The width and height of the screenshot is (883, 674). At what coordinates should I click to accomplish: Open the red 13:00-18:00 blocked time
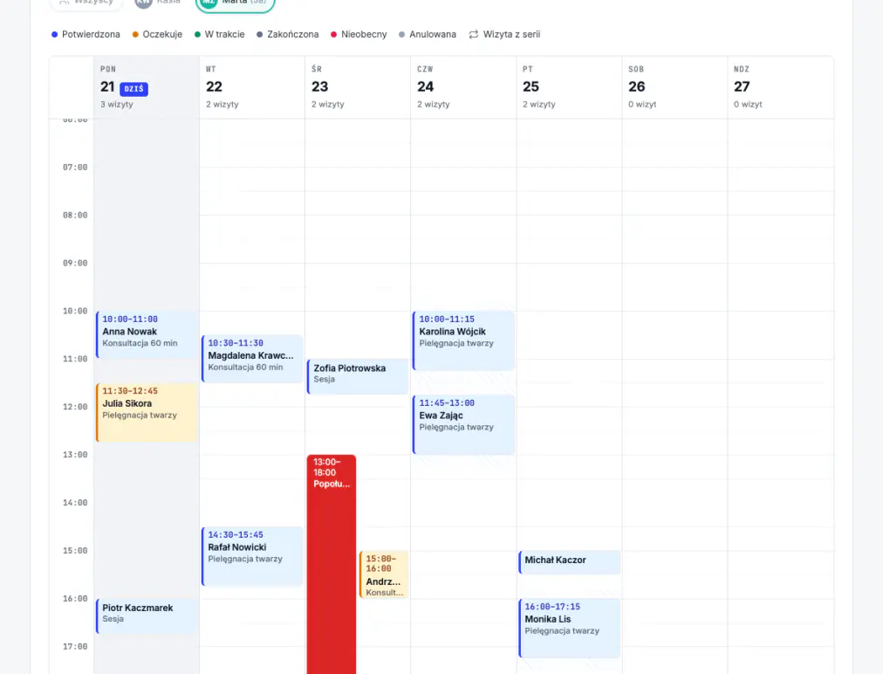(x=332, y=563)
